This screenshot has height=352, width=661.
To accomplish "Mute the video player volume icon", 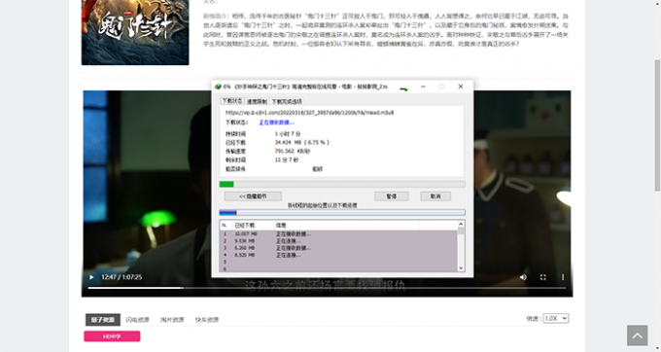I will pos(523,277).
